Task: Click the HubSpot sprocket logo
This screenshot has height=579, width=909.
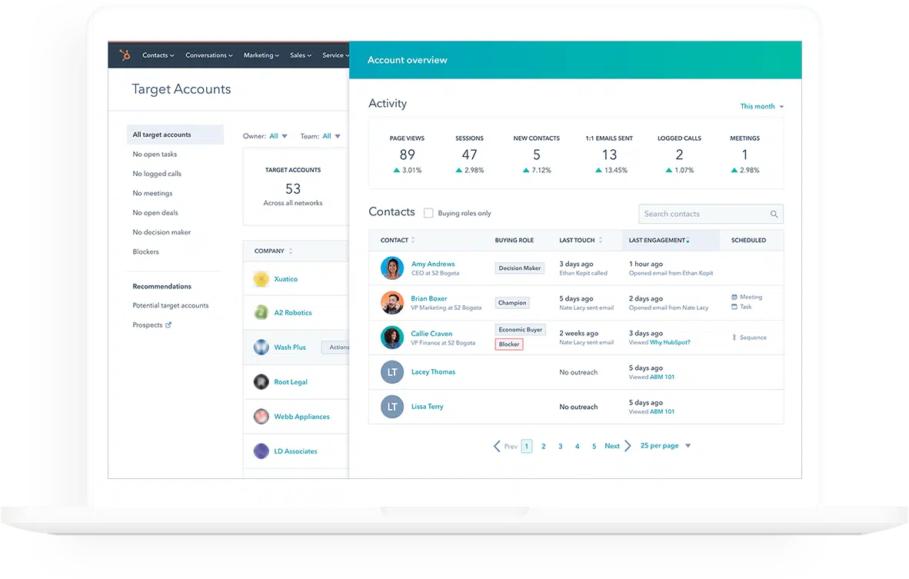Action: click(125, 55)
